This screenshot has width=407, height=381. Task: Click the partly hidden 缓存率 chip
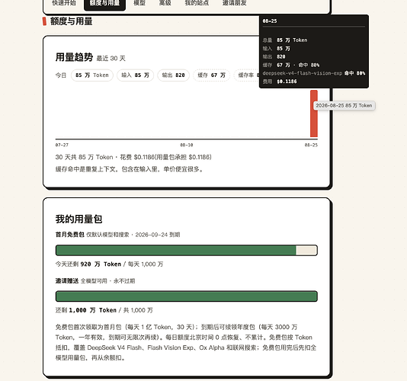point(247,75)
